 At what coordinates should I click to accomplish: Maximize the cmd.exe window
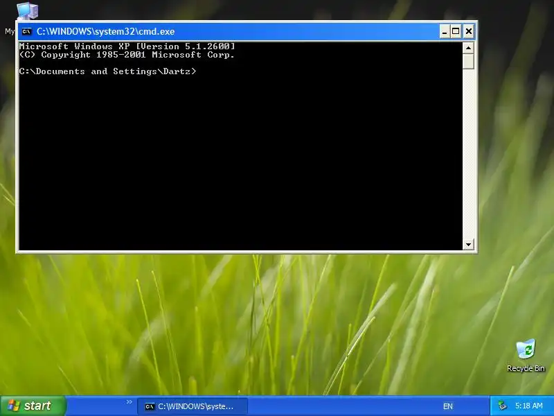coord(456,31)
